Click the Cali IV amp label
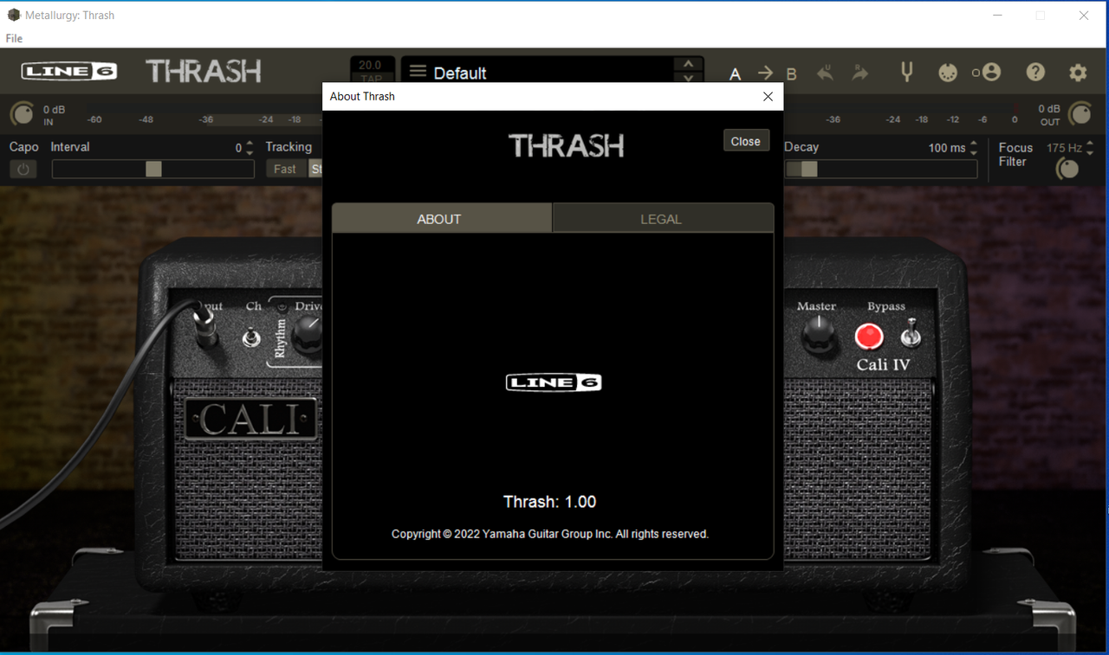 [x=884, y=364]
